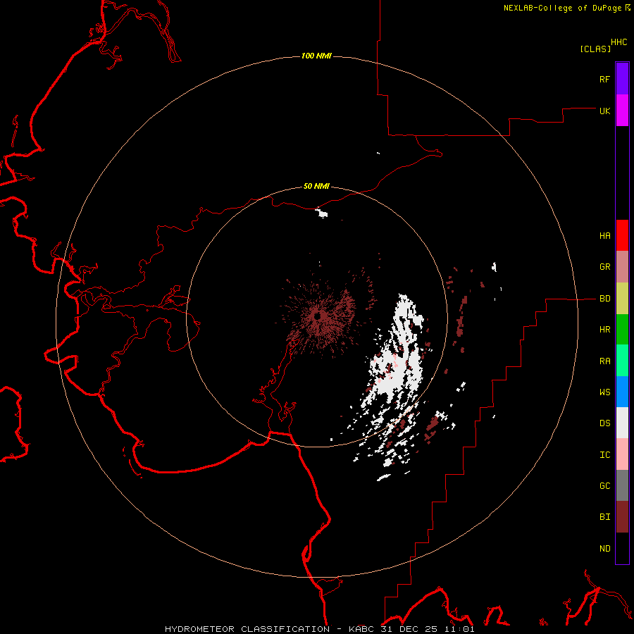Click the RF legend label

(x=604, y=79)
